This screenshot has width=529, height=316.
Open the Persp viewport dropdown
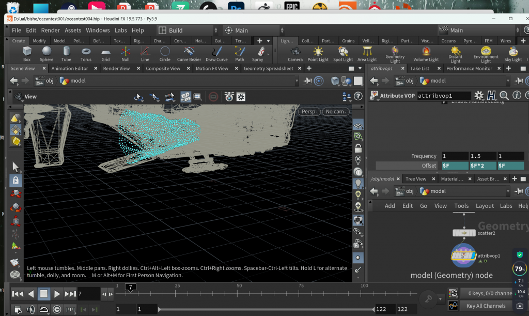click(310, 111)
